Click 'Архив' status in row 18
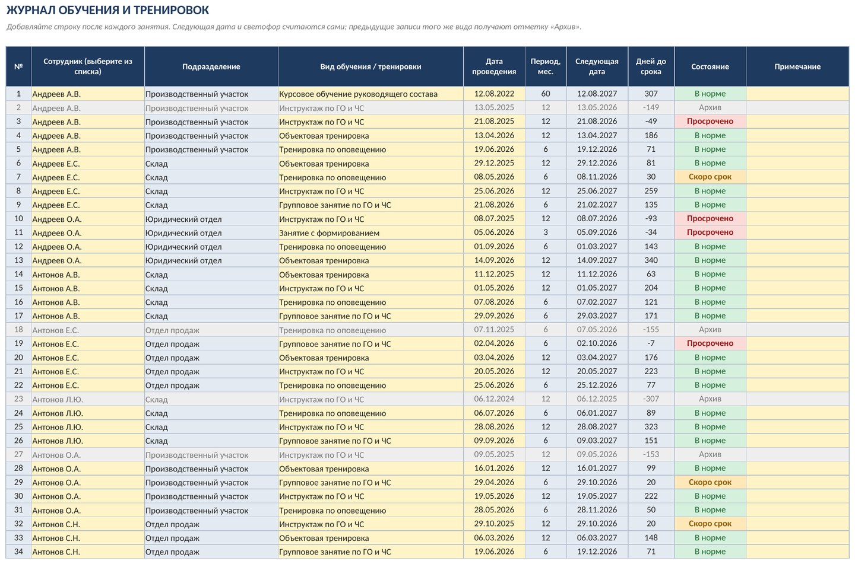Screen dimensions: 855x564 [710, 330]
